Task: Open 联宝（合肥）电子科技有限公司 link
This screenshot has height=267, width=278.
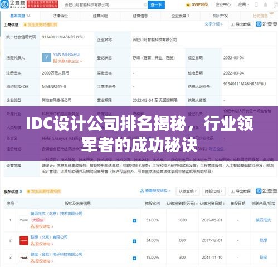Action: click(56, 254)
